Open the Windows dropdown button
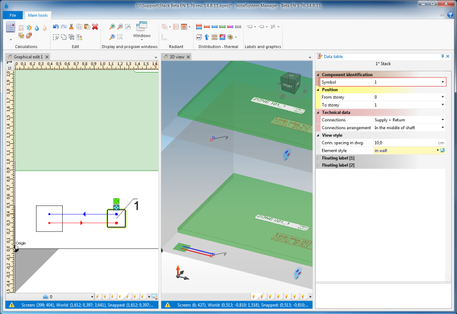Image resolution: width=457 pixels, height=314 pixels. point(141,31)
